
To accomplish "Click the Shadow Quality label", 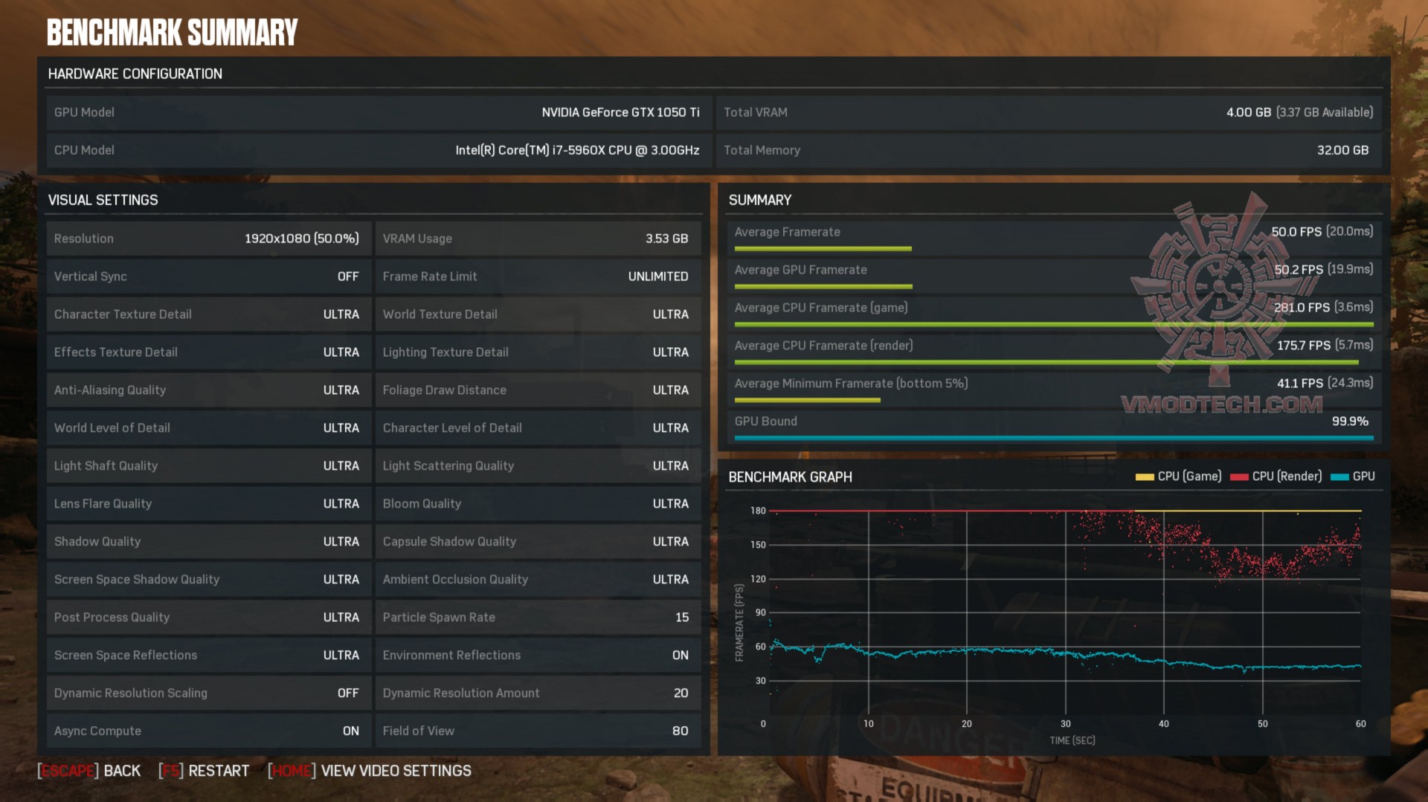I will pyautogui.click(x=97, y=542).
